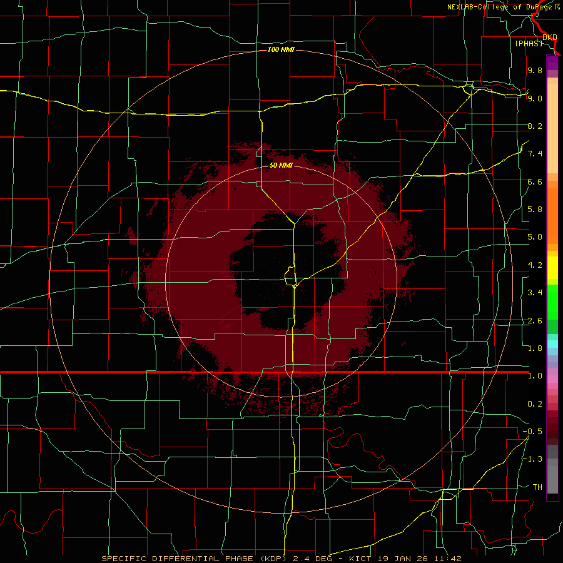563x563 pixels.
Task: Click the 5.8 scale value
Action: click(x=535, y=209)
